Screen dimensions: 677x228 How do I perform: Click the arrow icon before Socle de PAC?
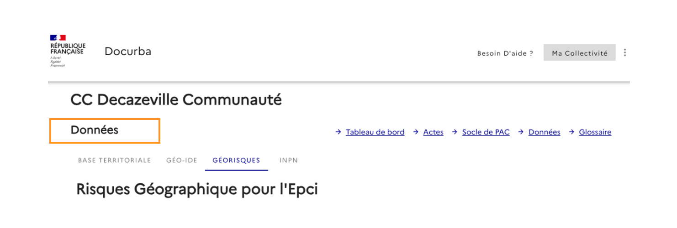pyautogui.click(x=455, y=132)
